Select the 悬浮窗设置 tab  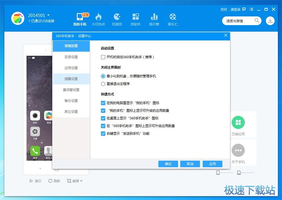[x=71, y=90]
